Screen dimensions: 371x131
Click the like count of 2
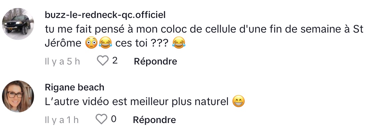[x=115, y=61]
